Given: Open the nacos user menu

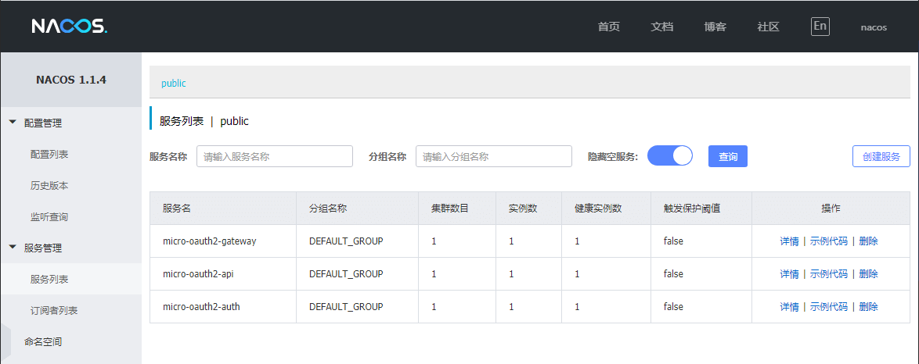Looking at the screenshot, I should click(x=874, y=27).
